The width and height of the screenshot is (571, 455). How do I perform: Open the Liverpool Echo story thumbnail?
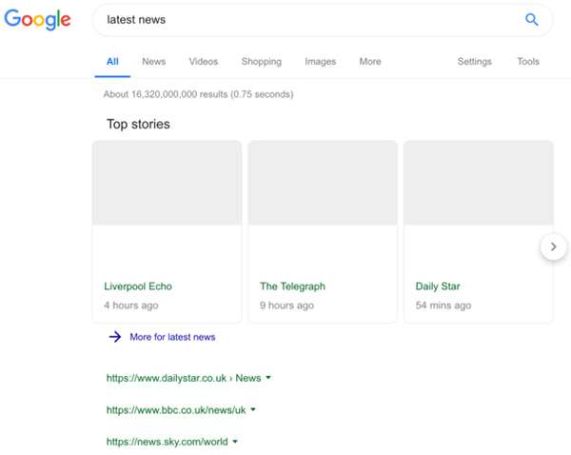point(167,183)
